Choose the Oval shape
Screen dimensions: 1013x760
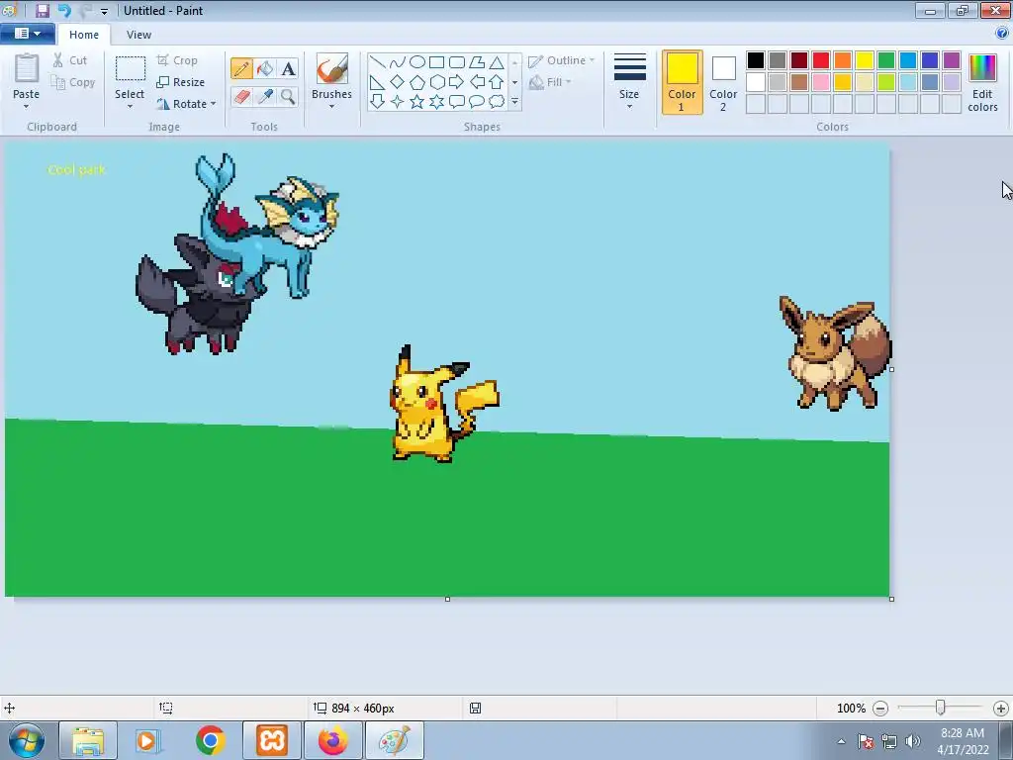[x=417, y=62]
